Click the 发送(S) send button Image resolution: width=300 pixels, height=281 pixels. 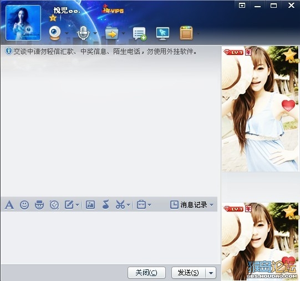(x=189, y=273)
